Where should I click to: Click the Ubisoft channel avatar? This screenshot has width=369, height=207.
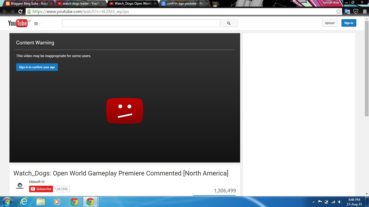20,186
